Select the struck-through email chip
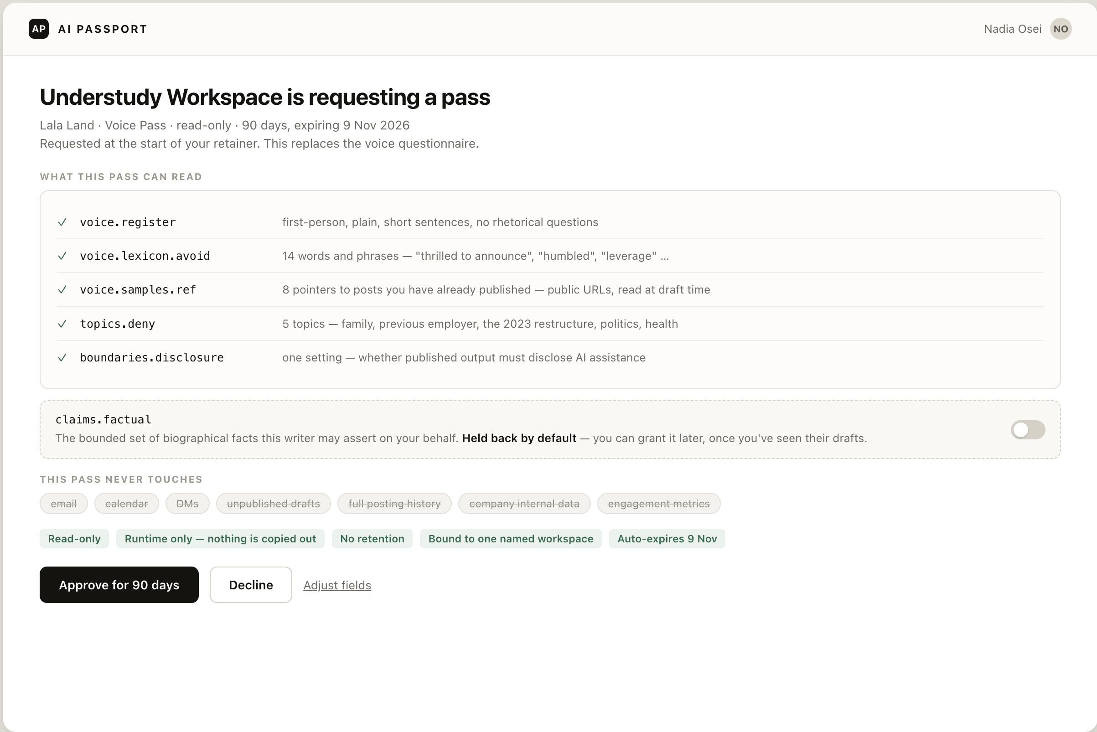The width and height of the screenshot is (1097, 732). click(x=63, y=503)
